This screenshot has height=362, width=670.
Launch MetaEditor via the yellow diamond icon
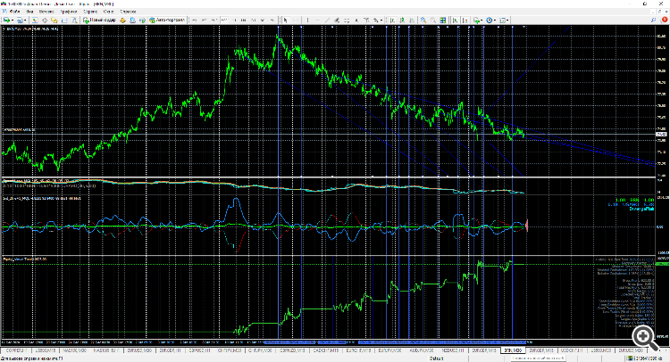(x=123, y=20)
